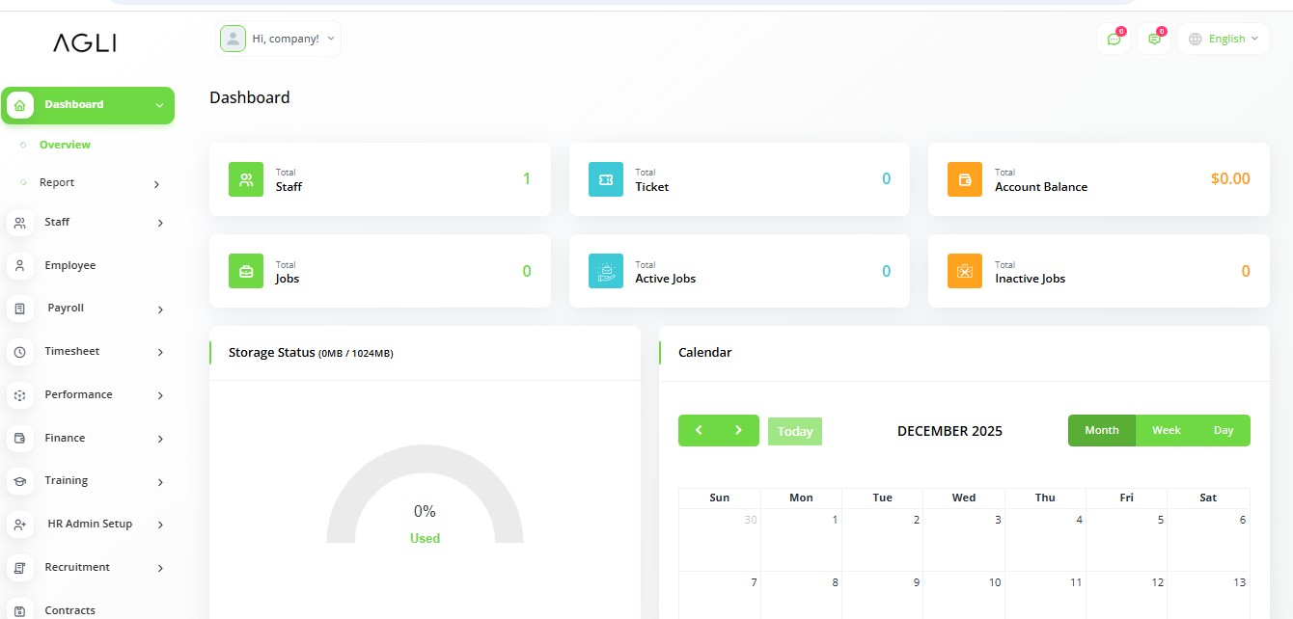This screenshot has width=1293, height=619.
Task: Open the notifications icon beside language selector
Action: 1153,40
